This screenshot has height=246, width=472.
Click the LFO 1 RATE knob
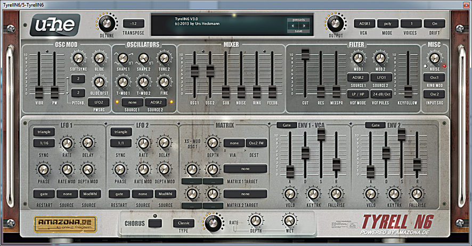67,144
